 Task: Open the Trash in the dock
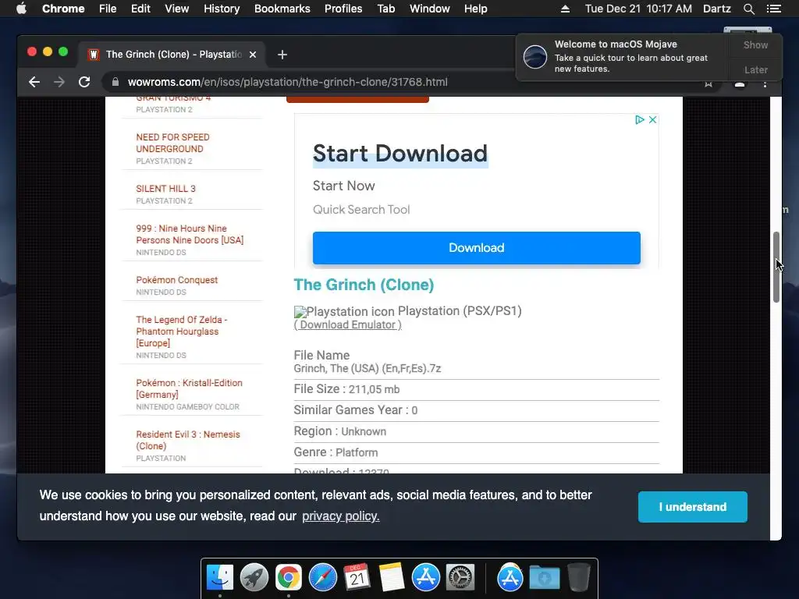[578, 578]
